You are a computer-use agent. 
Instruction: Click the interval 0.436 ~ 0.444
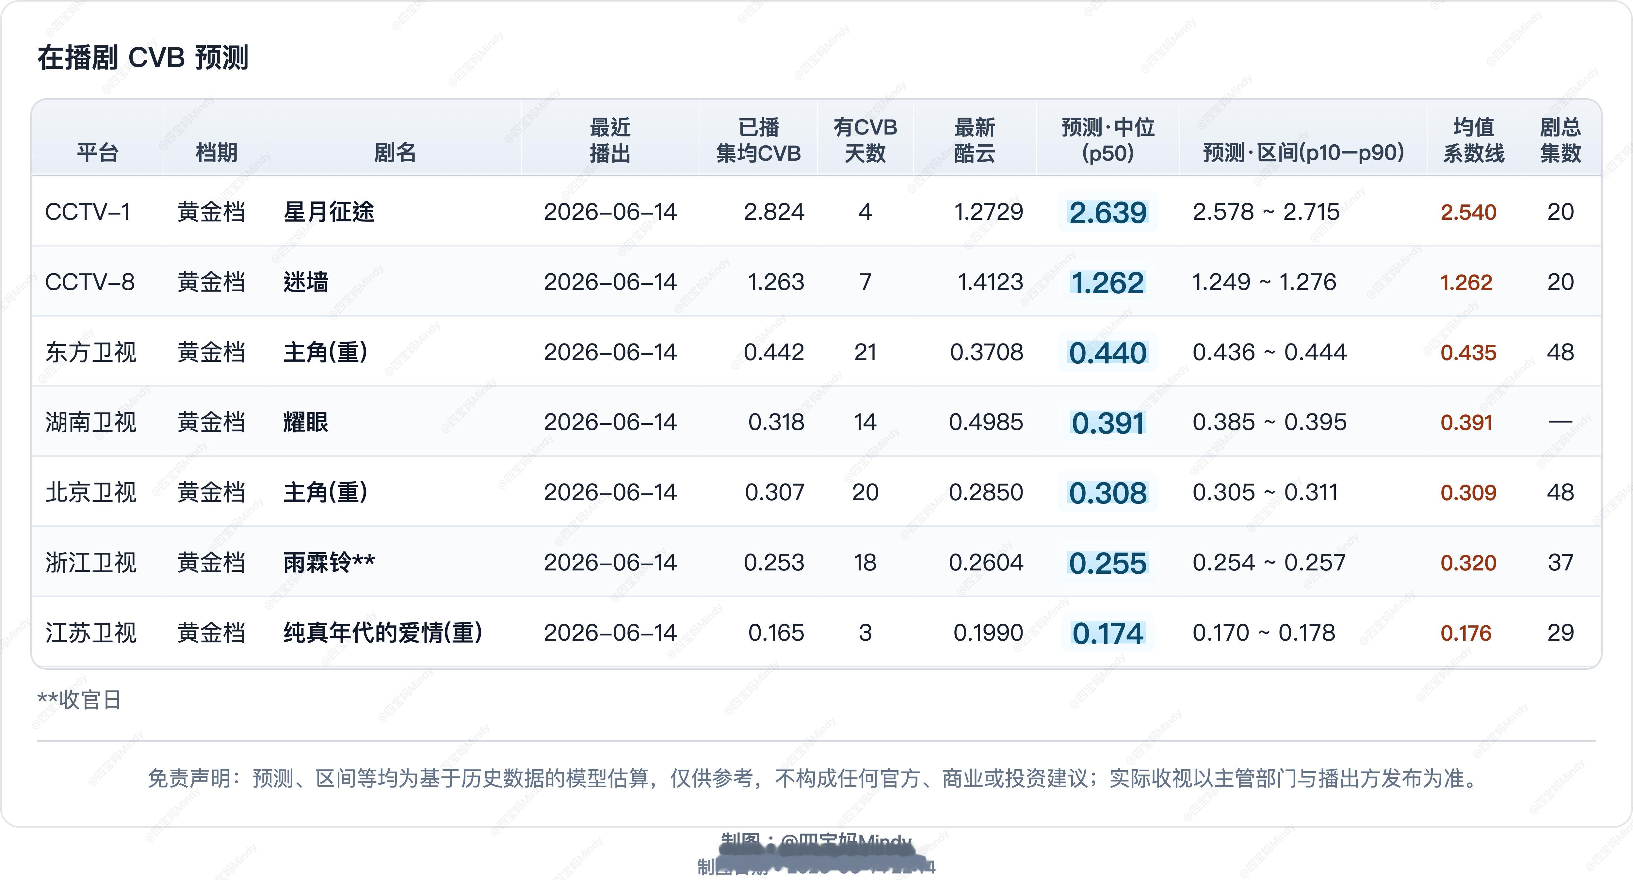tap(1269, 353)
